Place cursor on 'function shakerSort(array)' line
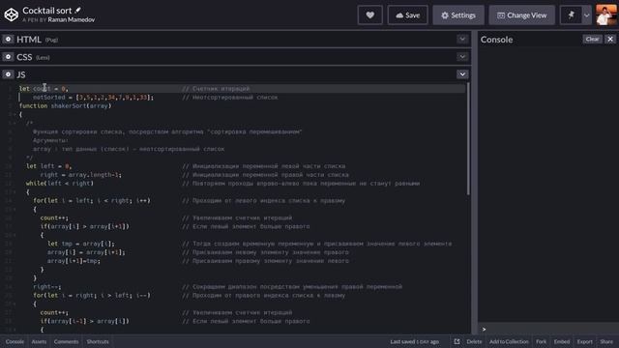 (x=66, y=105)
